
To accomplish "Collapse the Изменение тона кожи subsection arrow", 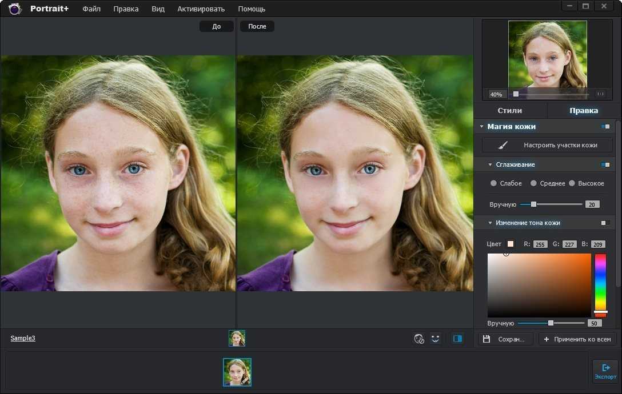I will point(490,223).
